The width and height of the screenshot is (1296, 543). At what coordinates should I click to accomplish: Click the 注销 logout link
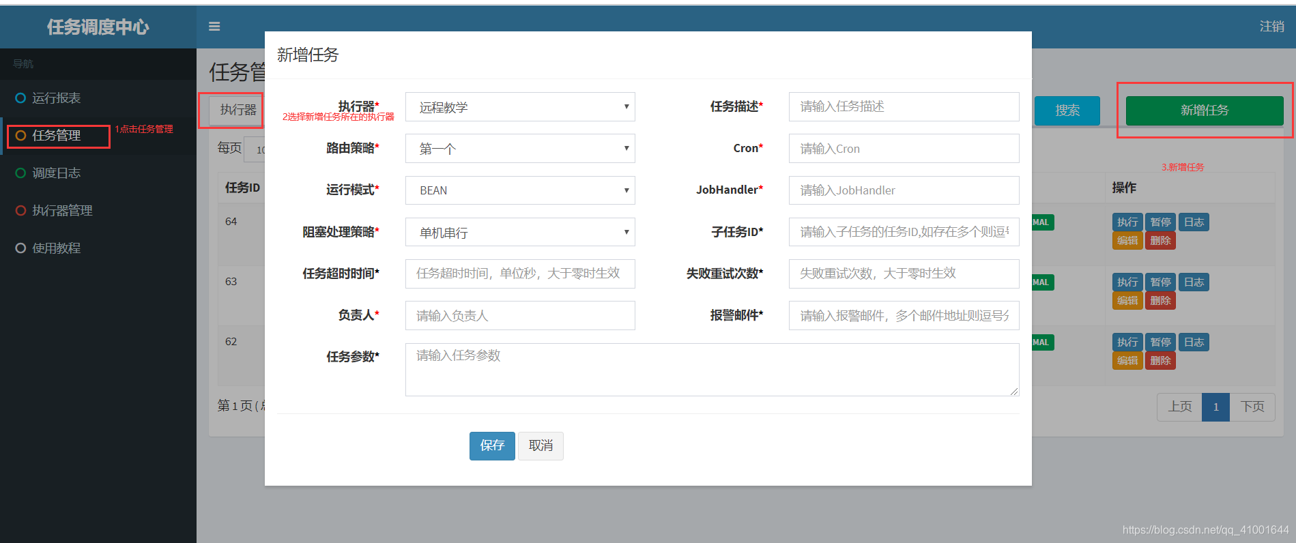pyautogui.click(x=1271, y=27)
